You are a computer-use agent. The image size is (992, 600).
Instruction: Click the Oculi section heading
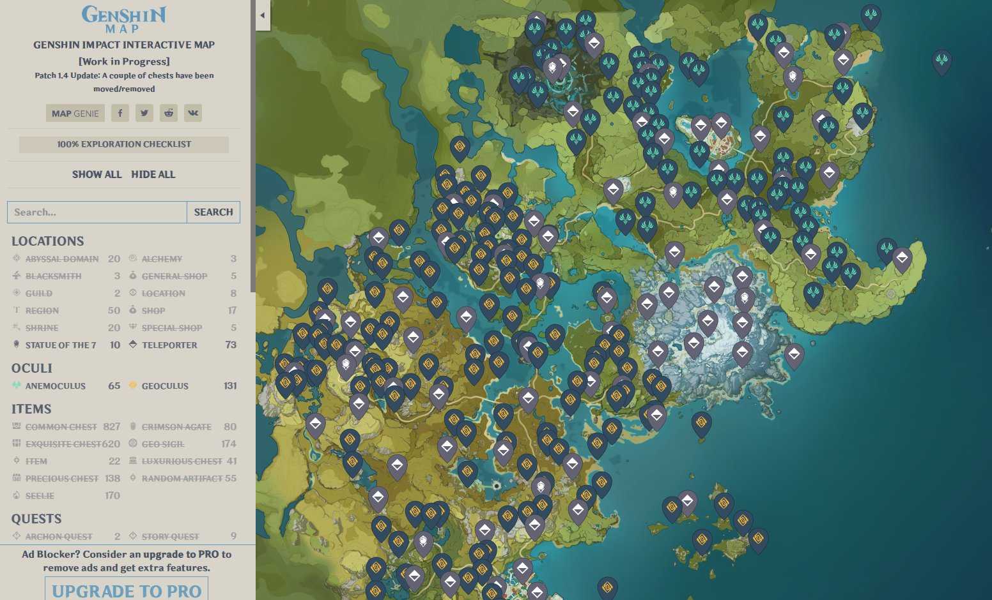tap(32, 368)
